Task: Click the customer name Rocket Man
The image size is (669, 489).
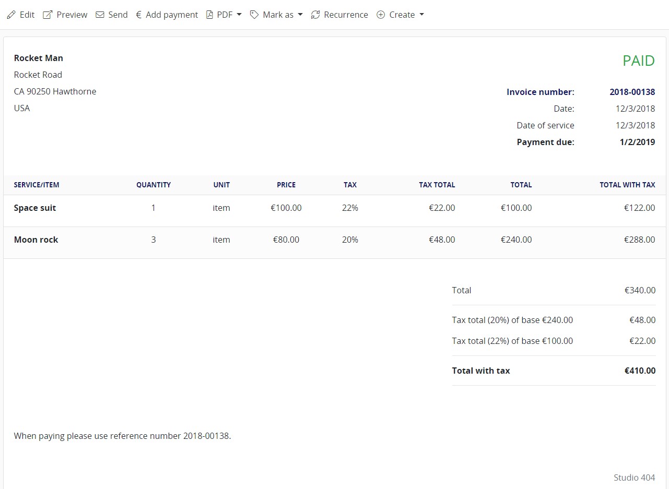Action: [x=39, y=58]
